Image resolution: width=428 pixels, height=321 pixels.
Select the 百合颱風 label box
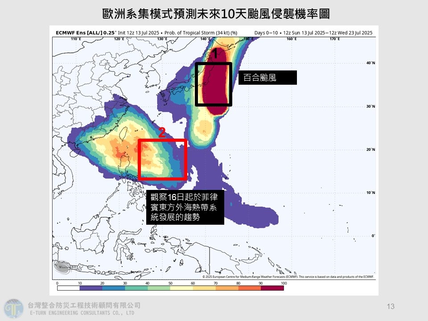coord(267,78)
